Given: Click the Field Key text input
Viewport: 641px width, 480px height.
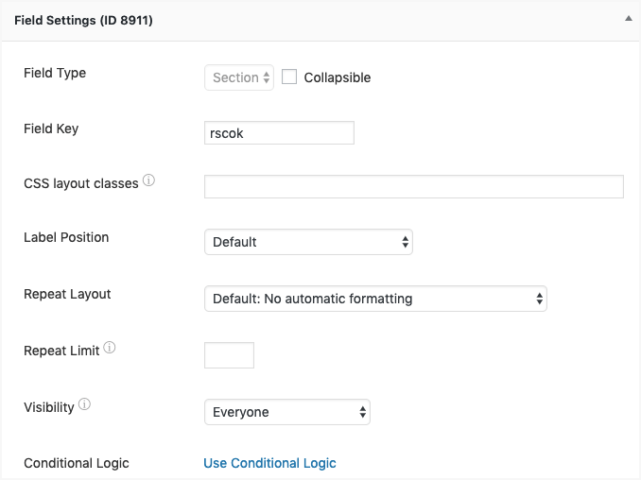Looking at the screenshot, I should [x=279, y=133].
